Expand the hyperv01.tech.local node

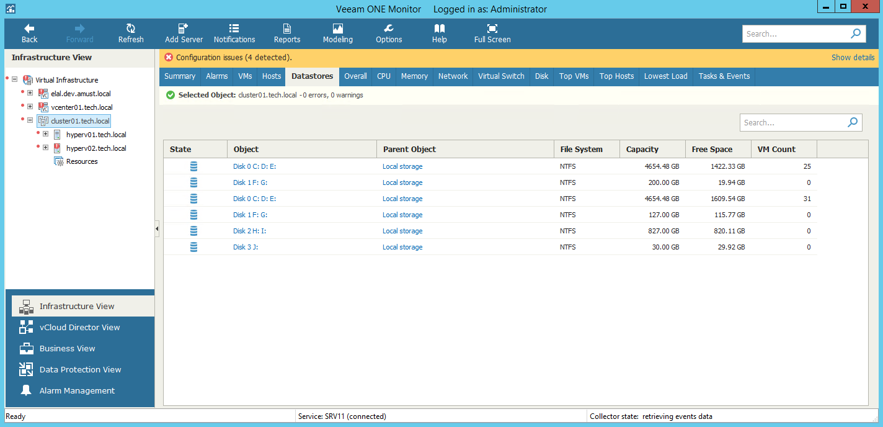pyautogui.click(x=45, y=135)
